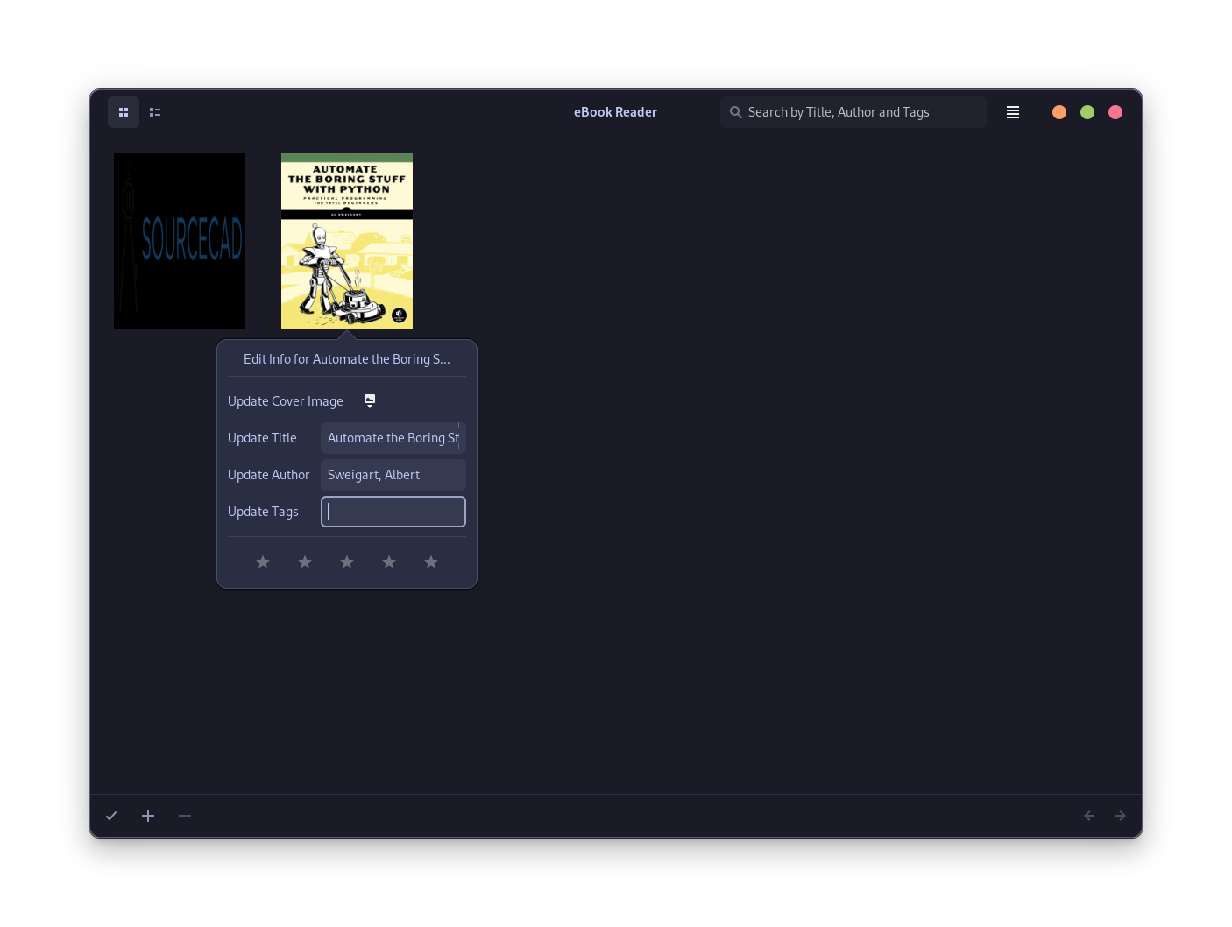Select the checkmark selection mode icon
Viewport: 1232px width, 927px height.
(111, 816)
